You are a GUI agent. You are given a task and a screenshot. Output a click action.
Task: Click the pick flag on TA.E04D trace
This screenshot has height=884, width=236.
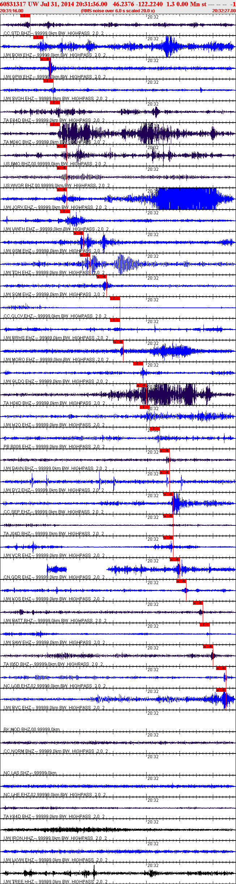[55, 103]
